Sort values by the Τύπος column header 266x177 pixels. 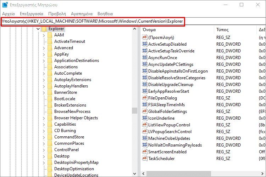pyautogui.click(x=235, y=30)
